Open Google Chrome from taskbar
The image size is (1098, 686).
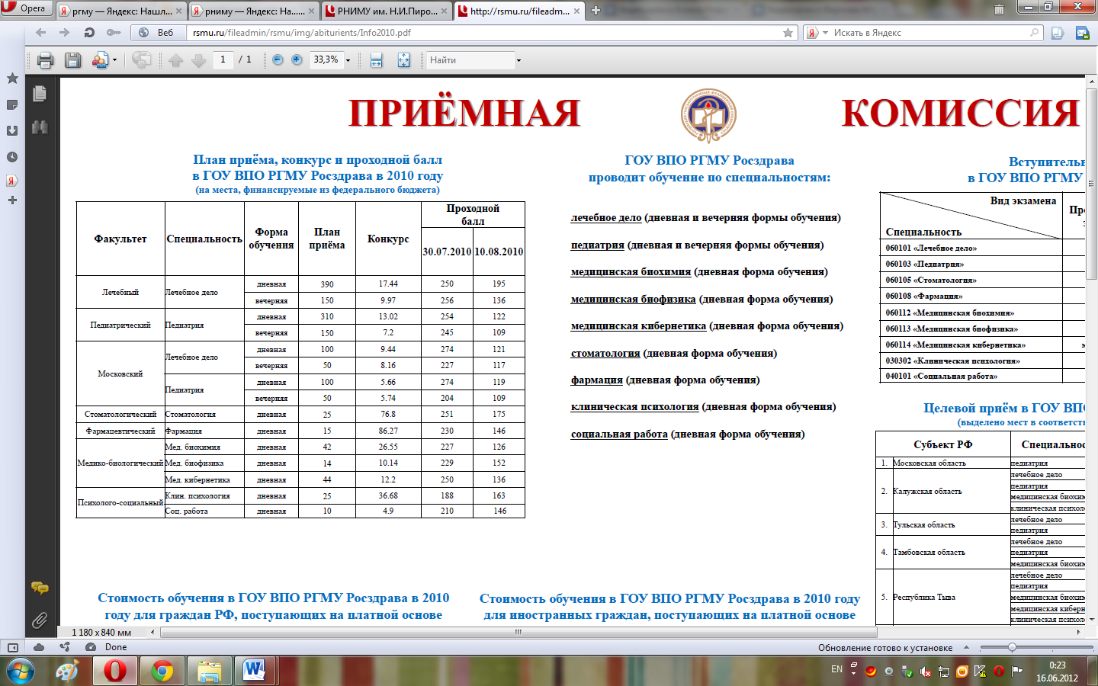[x=162, y=672]
